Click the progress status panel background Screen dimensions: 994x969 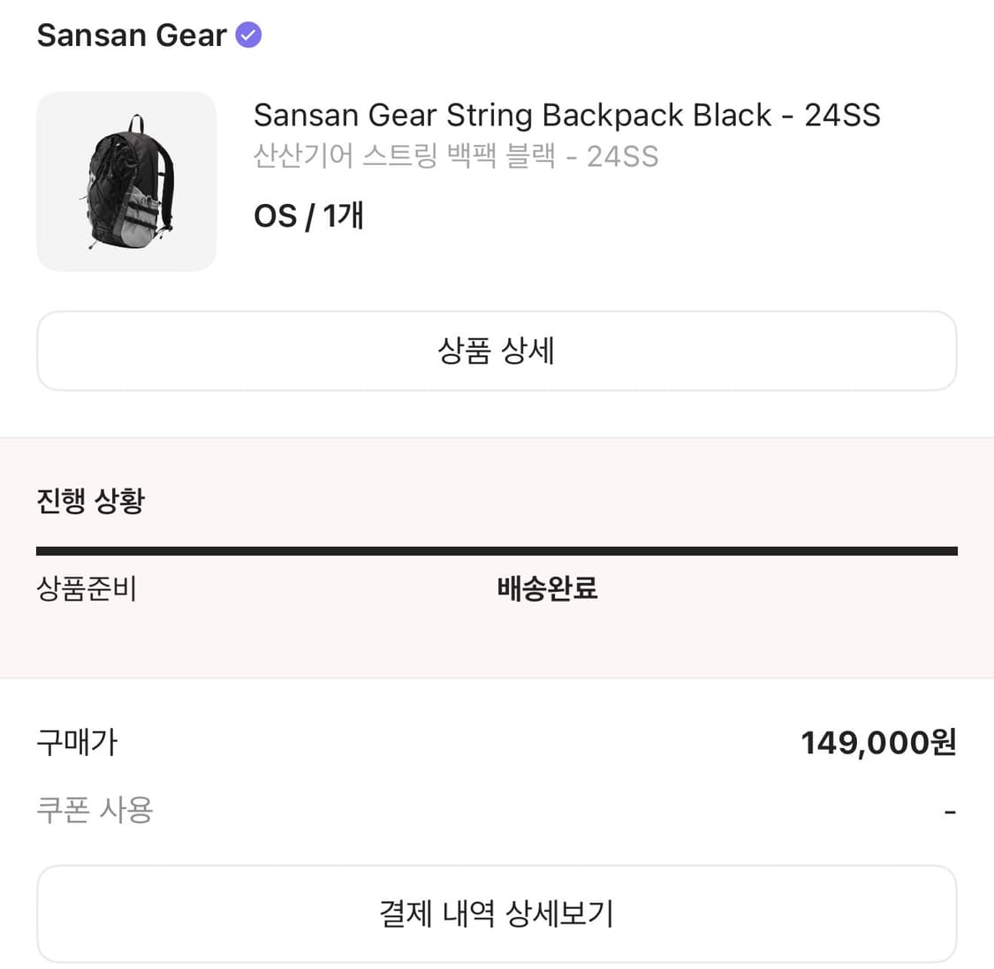coord(497,645)
